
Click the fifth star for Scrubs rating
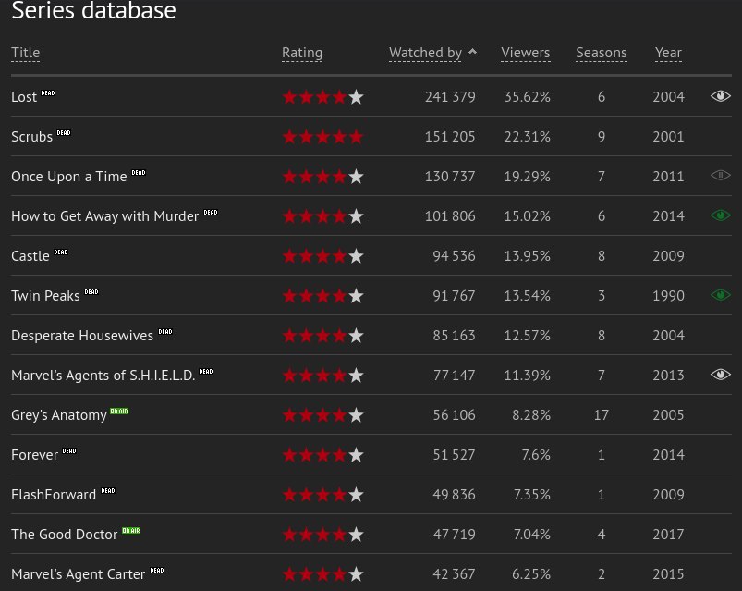pyautogui.click(x=356, y=137)
